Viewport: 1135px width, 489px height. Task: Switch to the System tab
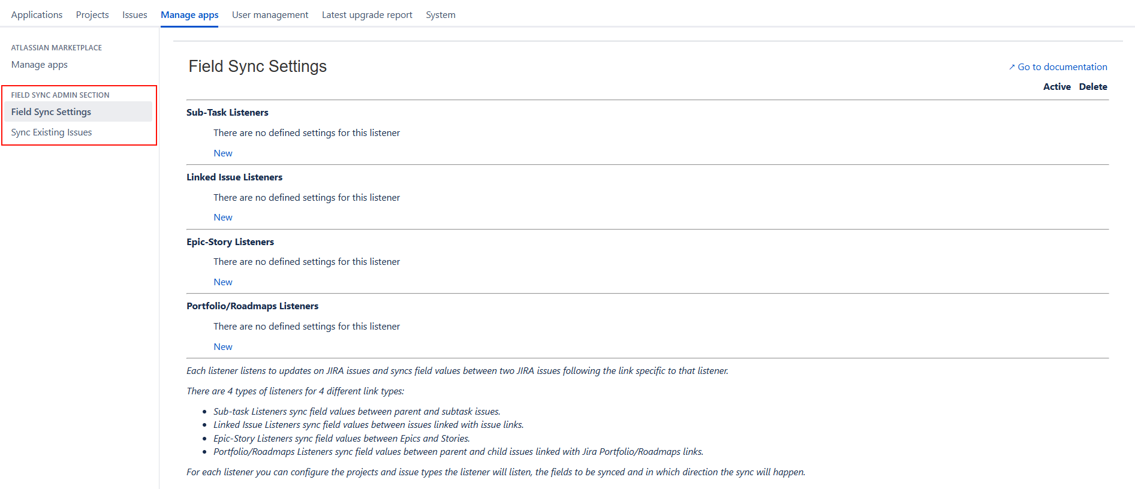click(x=441, y=15)
